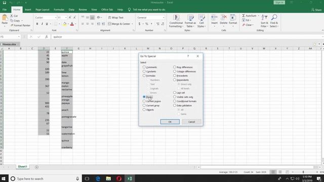Click OK in Go To Special dialog

170,122
